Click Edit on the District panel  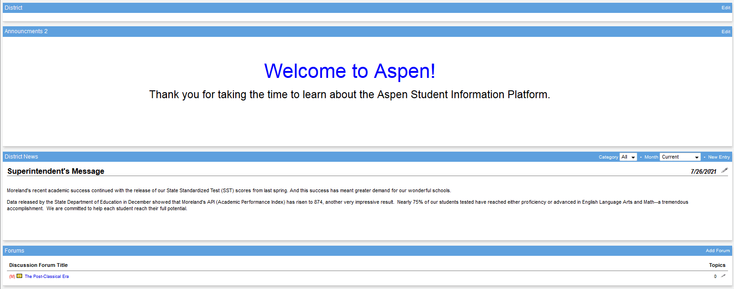(726, 8)
